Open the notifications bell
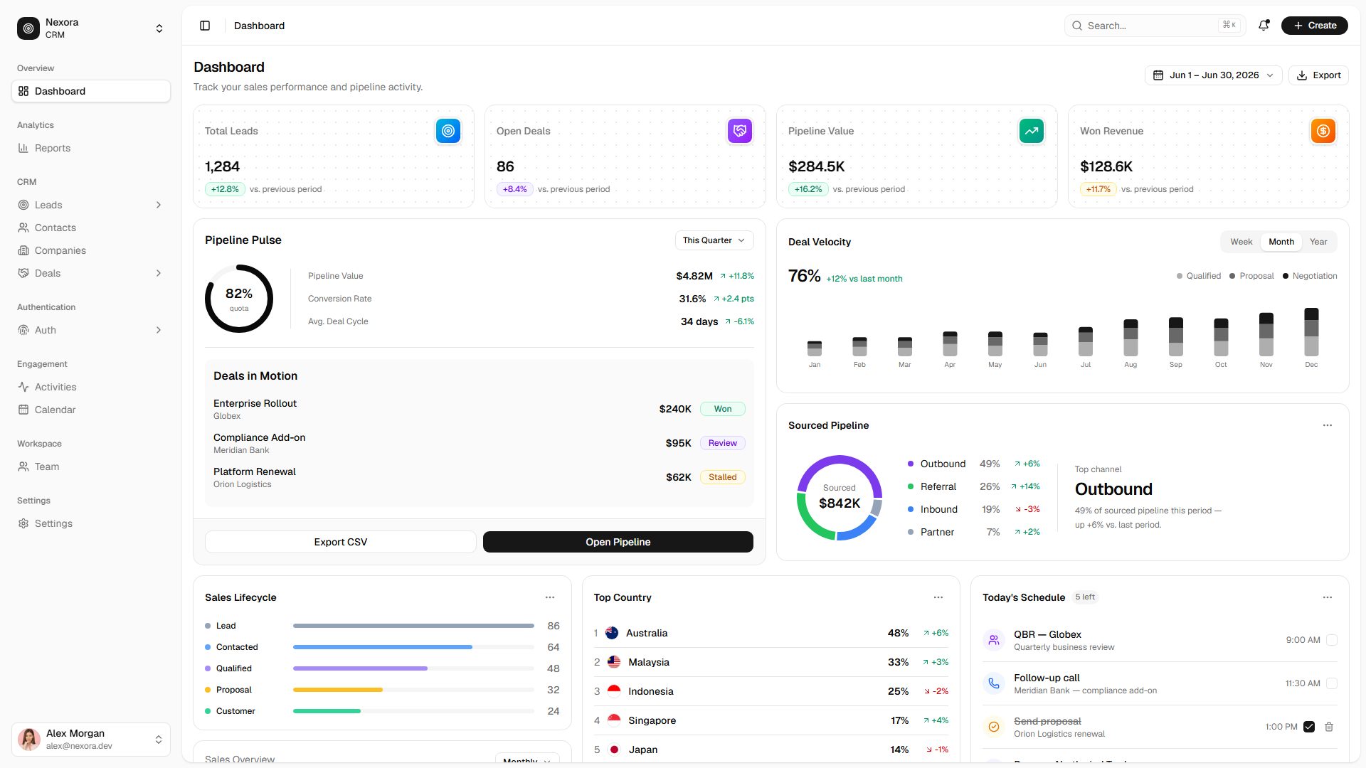1366x768 pixels. [x=1264, y=26]
